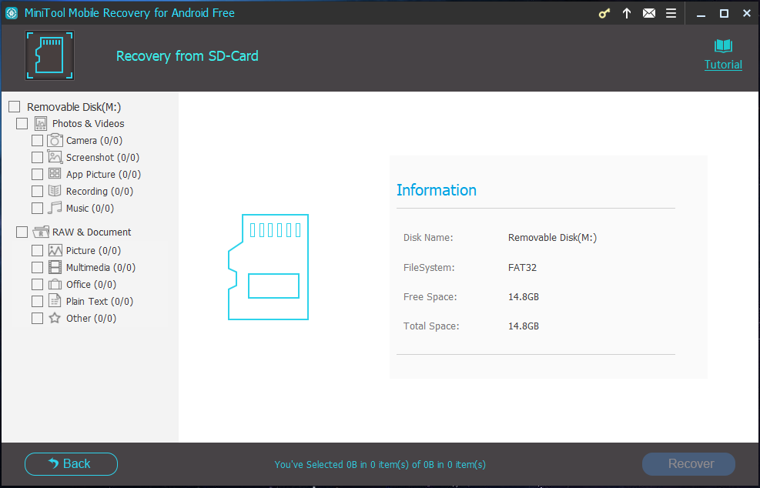This screenshot has height=488, width=760.
Task: Tick the Multimedia (0/0) checkbox
Action: point(37,268)
